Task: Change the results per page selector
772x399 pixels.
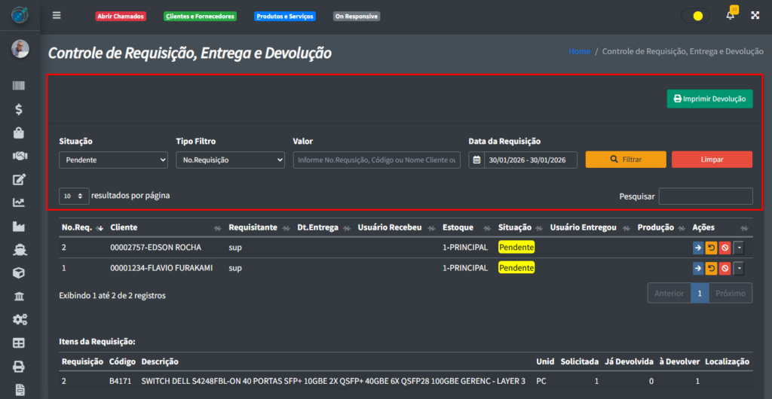Action: pos(74,196)
